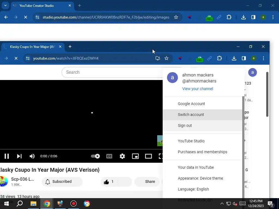Screen dimensions: 279x209
Task: Close YouTube Creator Studio tab
Action: click(x=70, y=5)
